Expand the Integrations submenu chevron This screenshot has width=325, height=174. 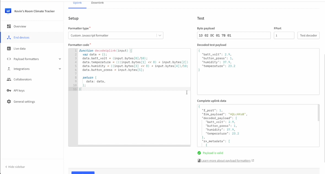(60, 69)
